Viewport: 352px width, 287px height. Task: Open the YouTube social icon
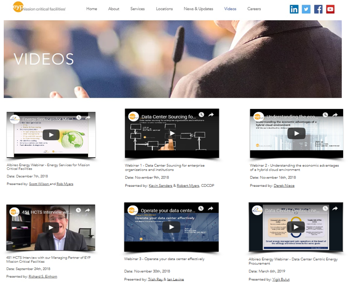tap(330, 9)
